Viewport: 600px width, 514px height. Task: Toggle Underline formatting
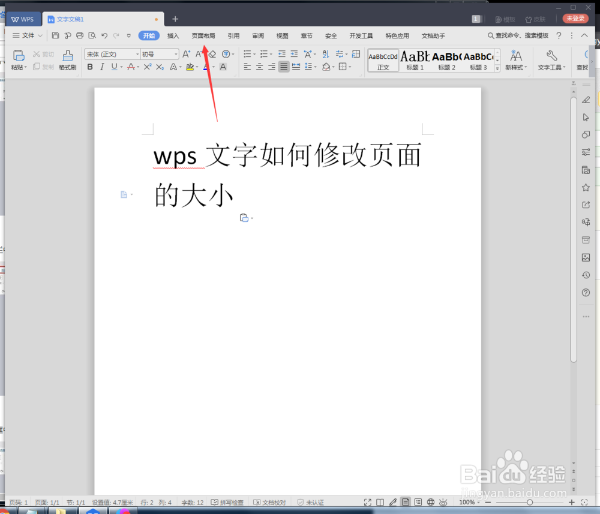coord(114,67)
